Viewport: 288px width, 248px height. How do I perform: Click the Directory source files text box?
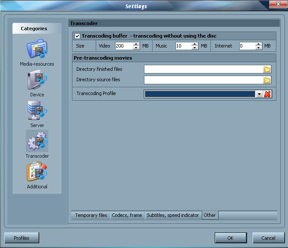point(203,80)
